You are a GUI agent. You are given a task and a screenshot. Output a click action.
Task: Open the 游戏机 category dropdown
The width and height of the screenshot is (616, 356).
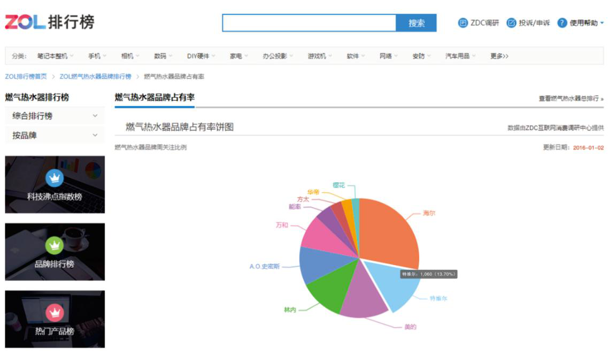tap(320, 56)
